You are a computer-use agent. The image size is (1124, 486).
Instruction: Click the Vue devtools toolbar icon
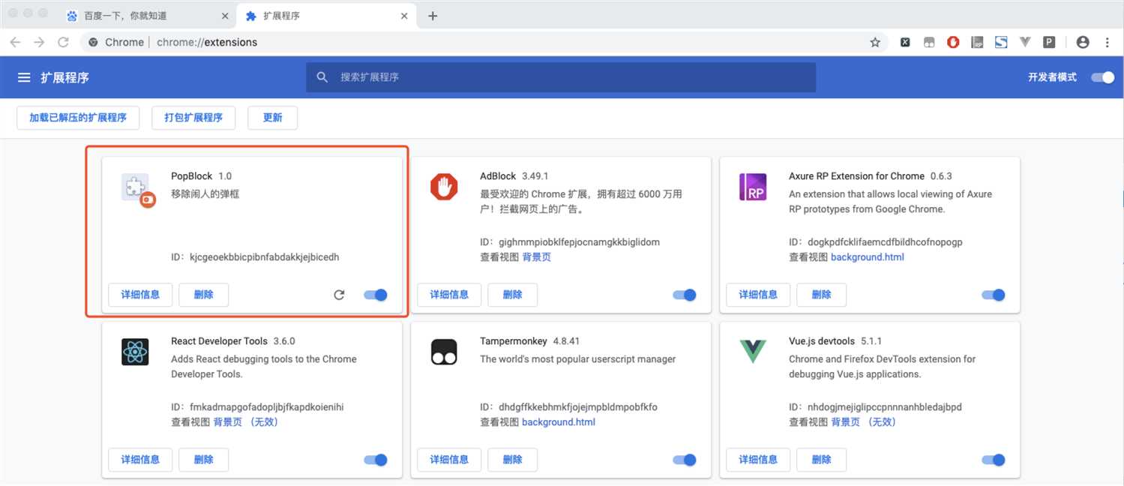coord(1025,43)
